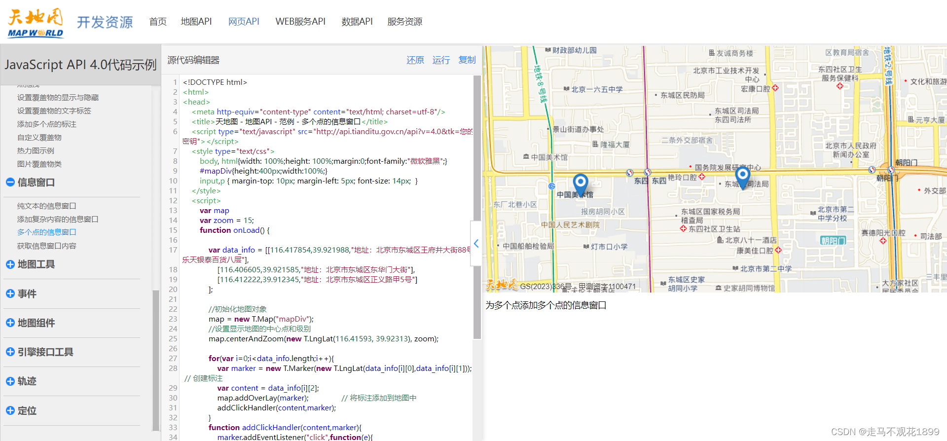Open 自定义覆盖物 example
The height and width of the screenshot is (441, 947).
[x=39, y=138]
